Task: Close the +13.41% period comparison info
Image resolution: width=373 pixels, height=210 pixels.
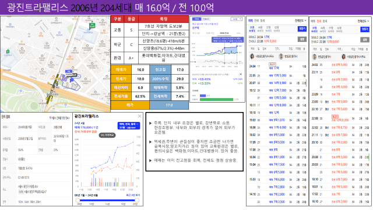Action: tap(241, 74)
